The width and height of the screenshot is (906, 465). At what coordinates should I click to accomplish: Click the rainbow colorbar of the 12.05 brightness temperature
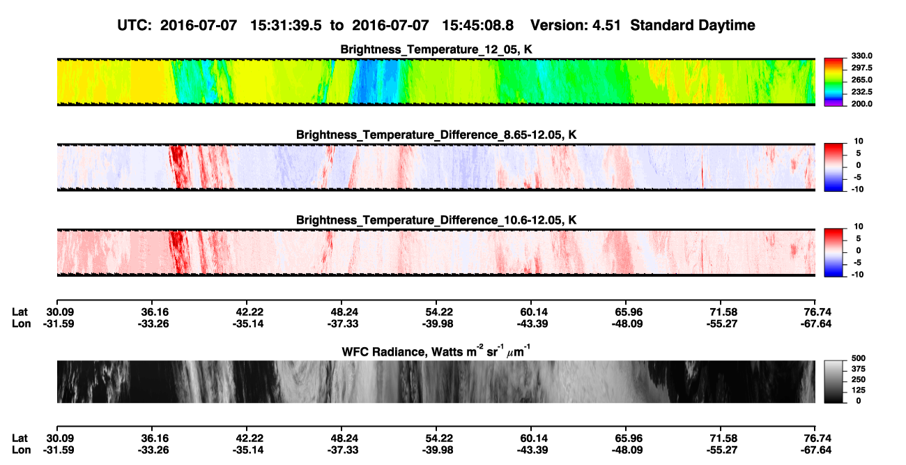pyautogui.click(x=834, y=82)
